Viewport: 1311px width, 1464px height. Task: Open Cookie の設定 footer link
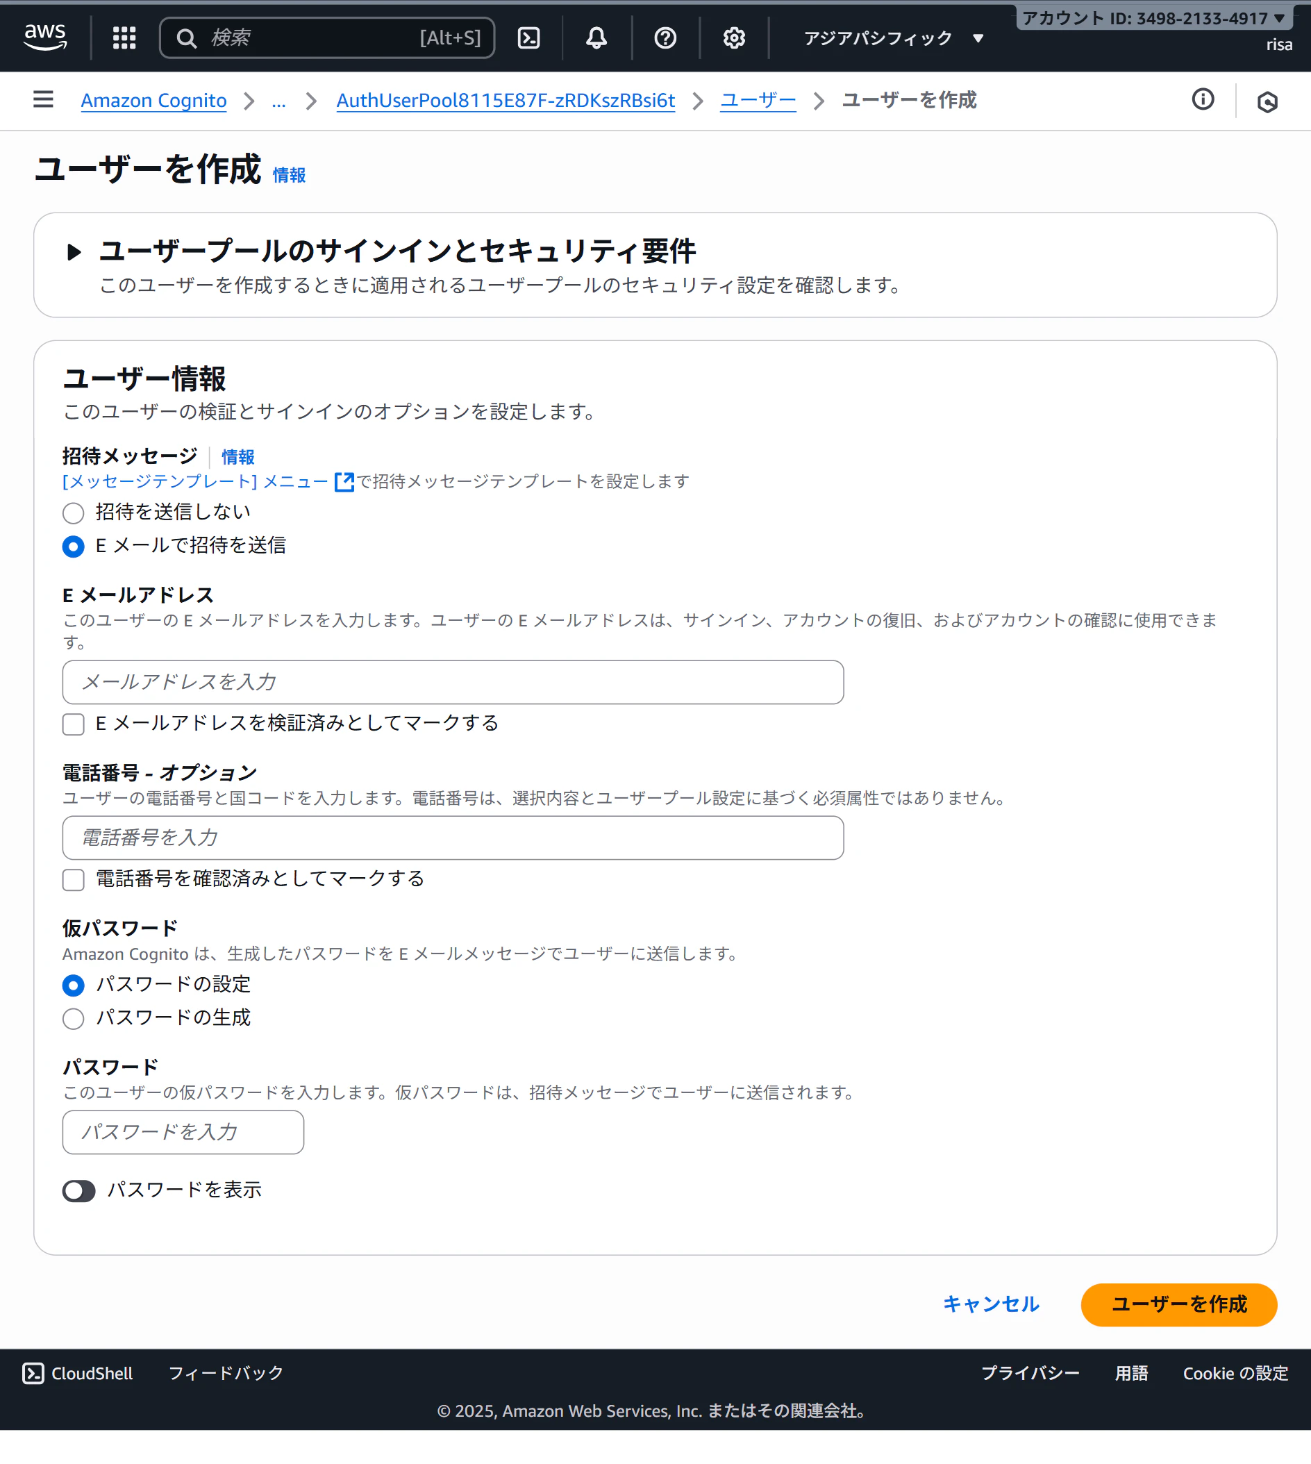point(1235,1373)
